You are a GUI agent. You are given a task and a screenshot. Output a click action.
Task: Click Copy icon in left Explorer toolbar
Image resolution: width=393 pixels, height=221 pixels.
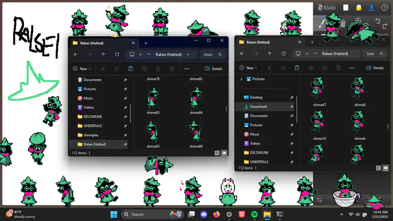click(117, 69)
